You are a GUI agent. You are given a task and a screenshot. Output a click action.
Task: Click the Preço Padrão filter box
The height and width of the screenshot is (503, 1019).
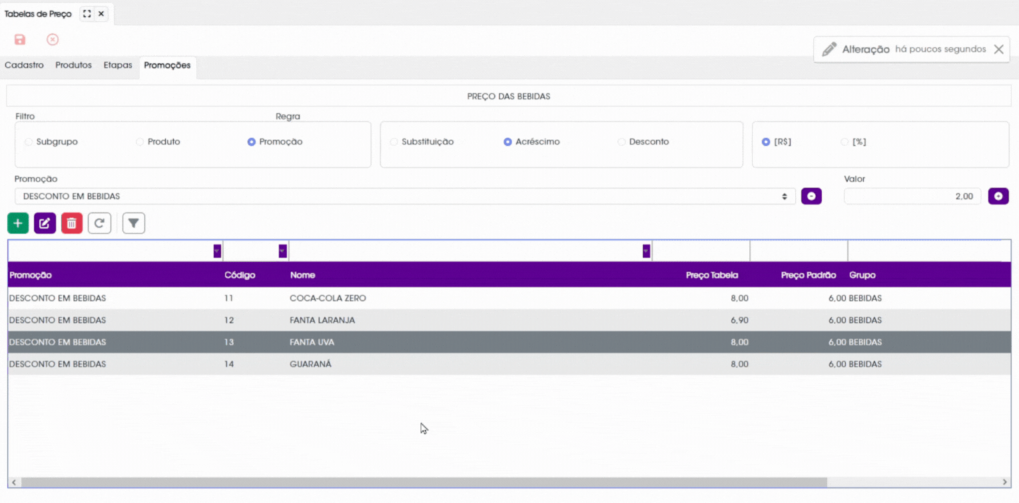click(x=799, y=251)
